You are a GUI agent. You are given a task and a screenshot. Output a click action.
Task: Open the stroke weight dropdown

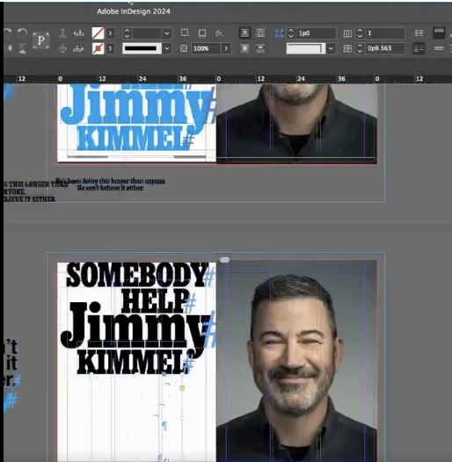coord(167,33)
